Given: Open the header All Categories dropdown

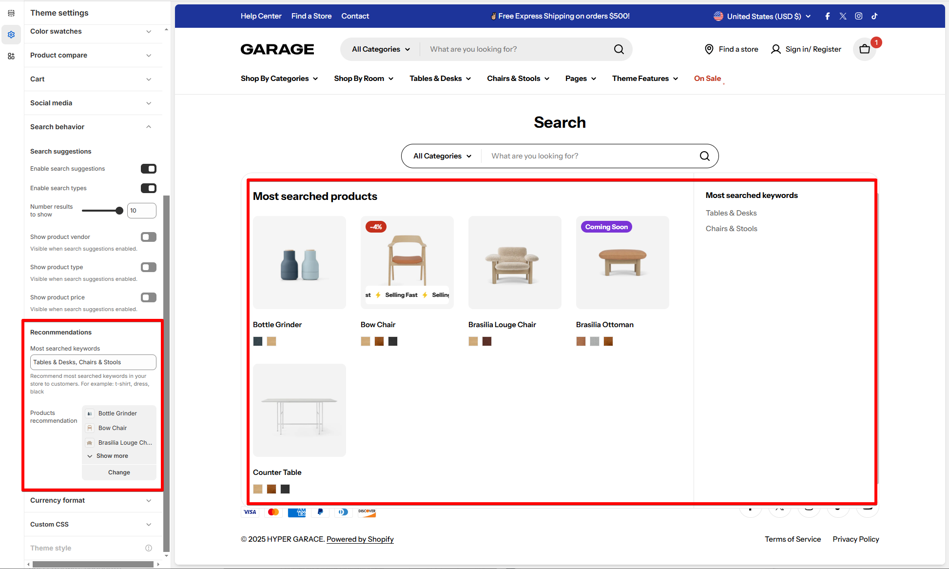Looking at the screenshot, I should point(381,49).
